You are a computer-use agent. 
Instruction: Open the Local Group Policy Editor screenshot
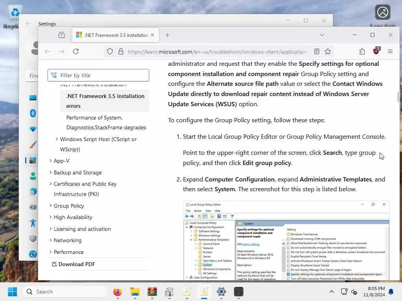[286, 241]
